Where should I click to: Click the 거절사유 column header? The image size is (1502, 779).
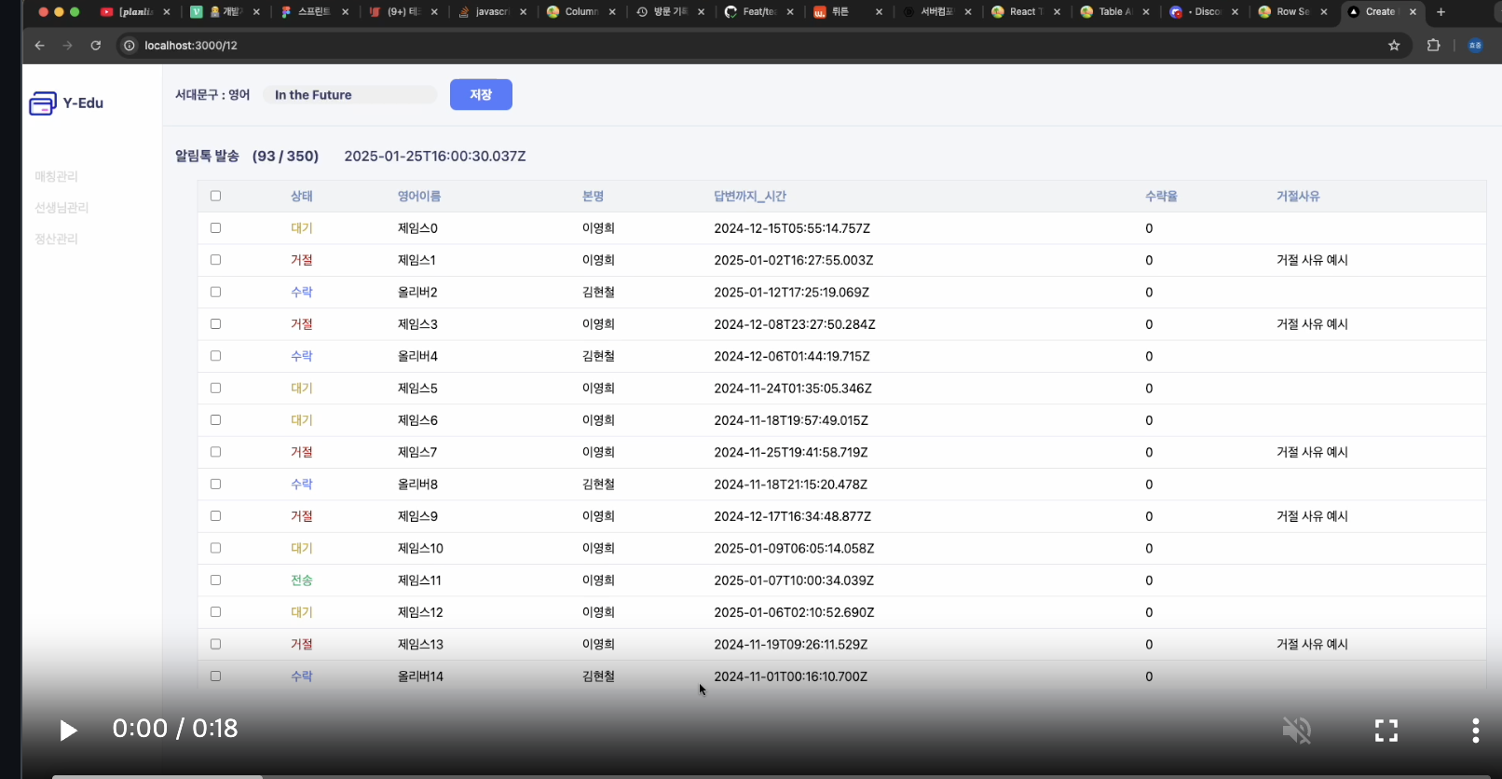[x=1298, y=196]
